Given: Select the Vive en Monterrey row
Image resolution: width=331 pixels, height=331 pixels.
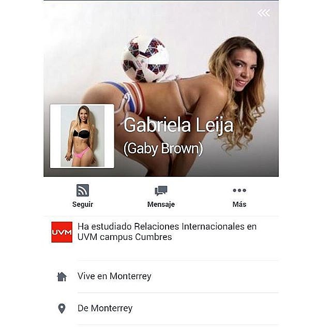Looking at the screenshot, I should click(x=161, y=276).
